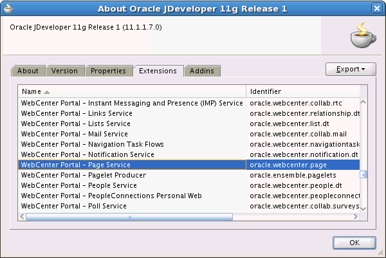Click the large coffee cup logo
The height and width of the screenshot is (258, 386).
363,35
